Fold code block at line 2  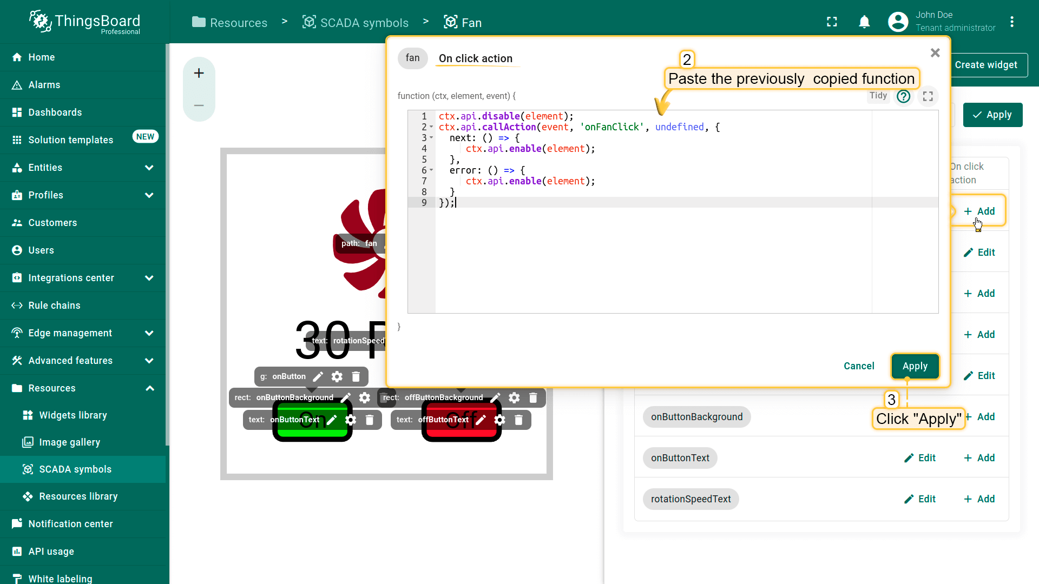tap(431, 127)
